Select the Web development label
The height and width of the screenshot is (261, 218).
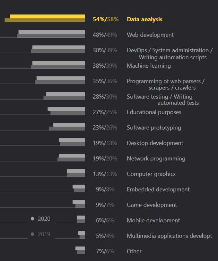pos(150,35)
